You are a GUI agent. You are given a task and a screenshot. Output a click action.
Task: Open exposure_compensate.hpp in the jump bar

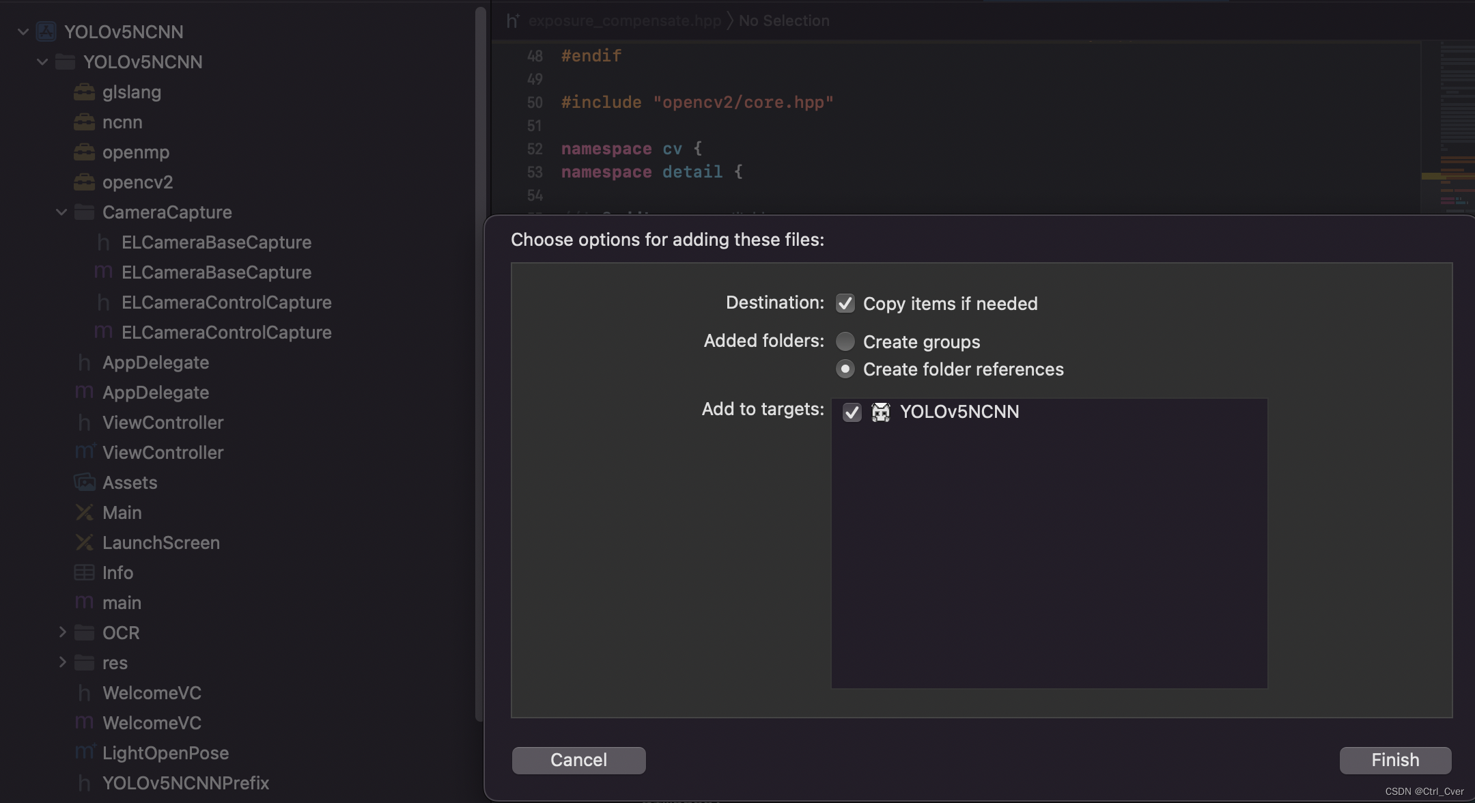coord(625,20)
